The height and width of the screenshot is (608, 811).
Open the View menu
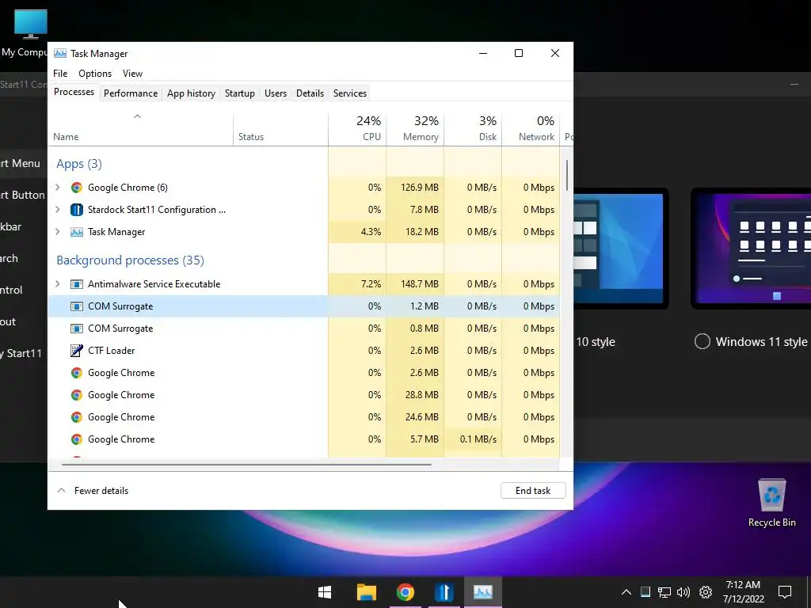pyautogui.click(x=132, y=74)
